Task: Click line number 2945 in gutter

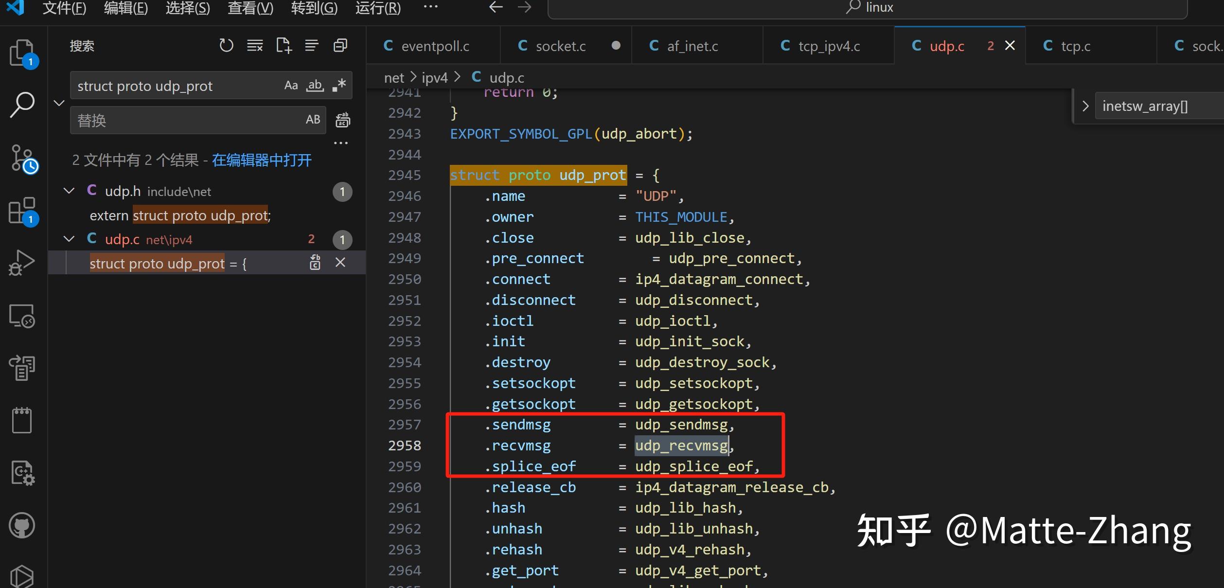Action: point(405,175)
